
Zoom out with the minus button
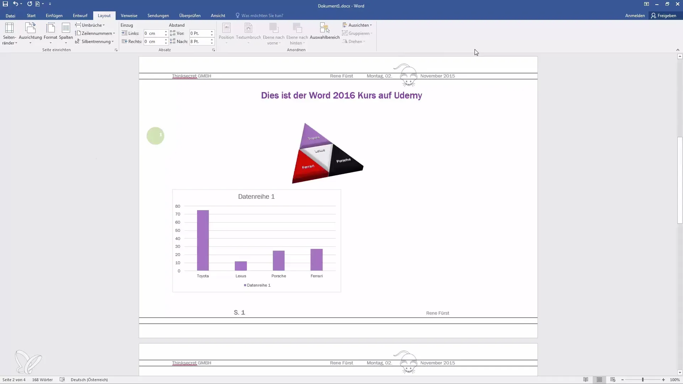click(x=623, y=380)
